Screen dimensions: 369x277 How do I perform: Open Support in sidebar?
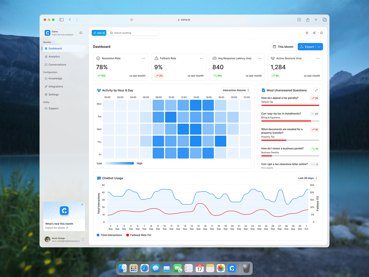(64, 108)
